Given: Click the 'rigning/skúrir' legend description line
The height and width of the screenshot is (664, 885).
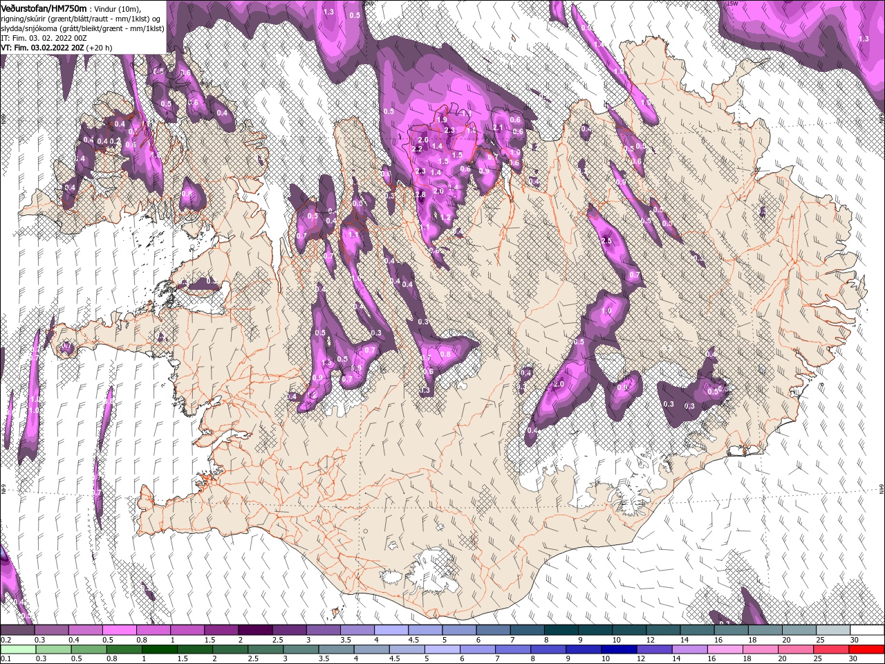Looking at the screenshot, I should (x=80, y=18).
